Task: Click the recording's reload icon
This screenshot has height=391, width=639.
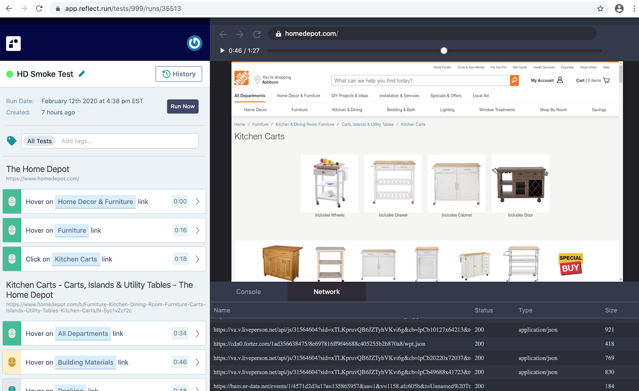Action: point(257,34)
